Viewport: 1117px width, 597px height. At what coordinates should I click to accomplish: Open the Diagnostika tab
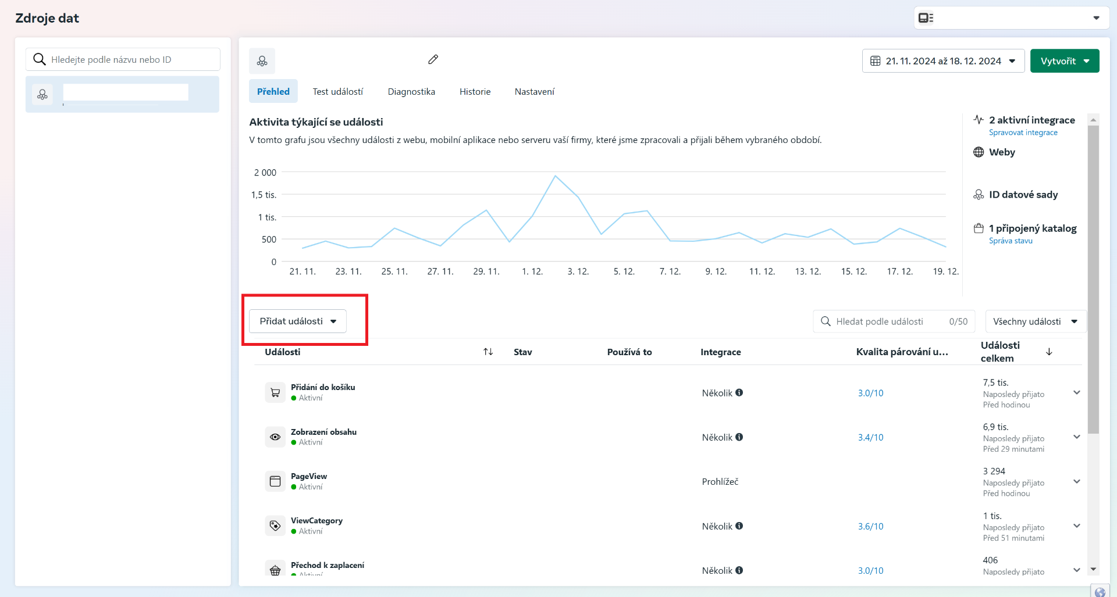[x=411, y=91]
